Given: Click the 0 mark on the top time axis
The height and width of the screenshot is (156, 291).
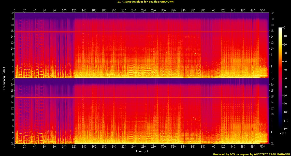Looking at the screenshot, I should tap(15, 10).
